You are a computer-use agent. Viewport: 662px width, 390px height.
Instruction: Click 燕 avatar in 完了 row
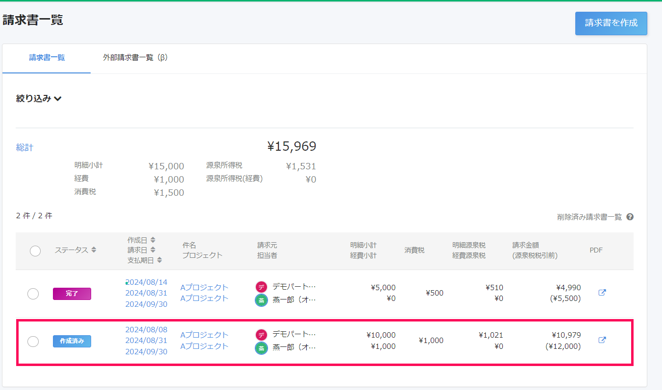click(x=262, y=300)
